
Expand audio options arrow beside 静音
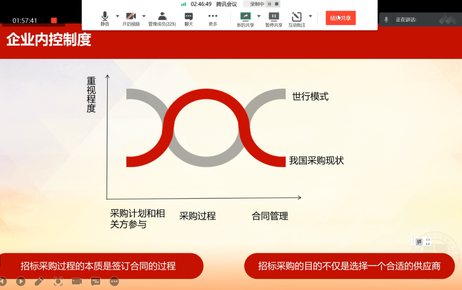pos(117,16)
